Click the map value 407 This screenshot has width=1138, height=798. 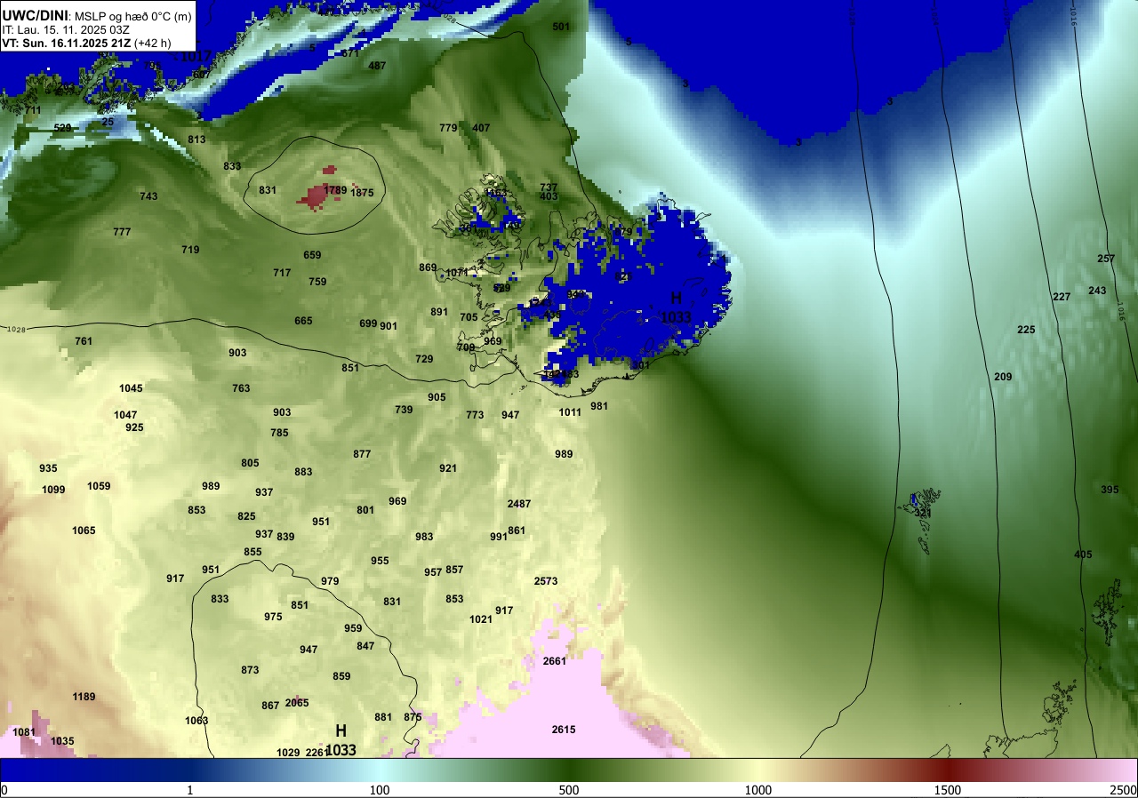[x=481, y=128]
